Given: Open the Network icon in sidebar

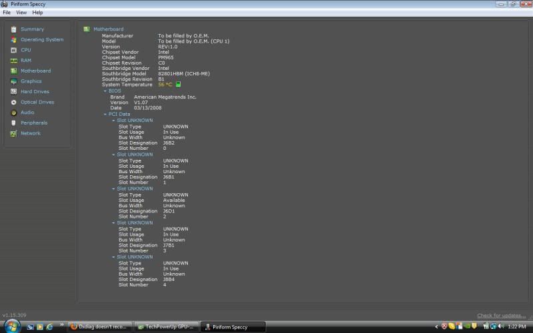Looking at the screenshot, I should point(13,134).
